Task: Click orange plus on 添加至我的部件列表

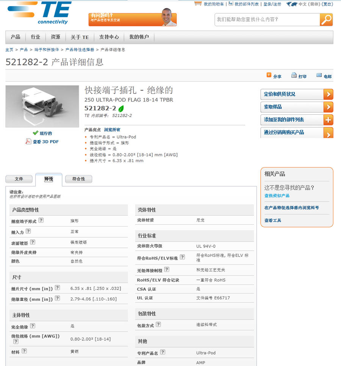Action: click(328, 120)
